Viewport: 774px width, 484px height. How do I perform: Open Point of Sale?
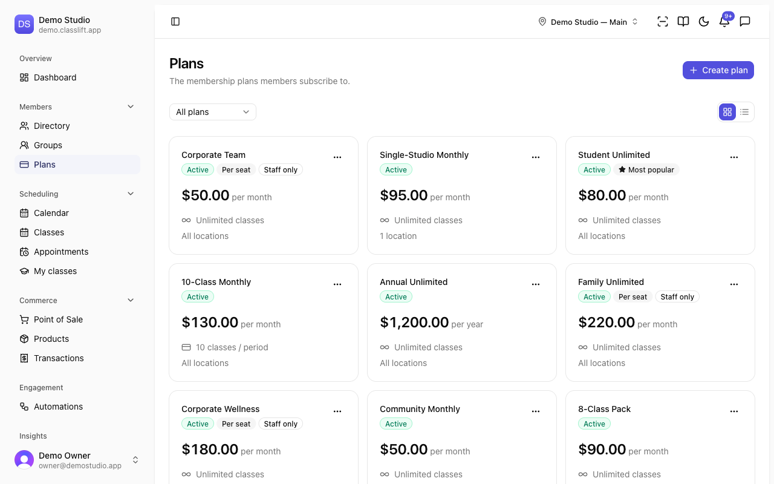77,319
